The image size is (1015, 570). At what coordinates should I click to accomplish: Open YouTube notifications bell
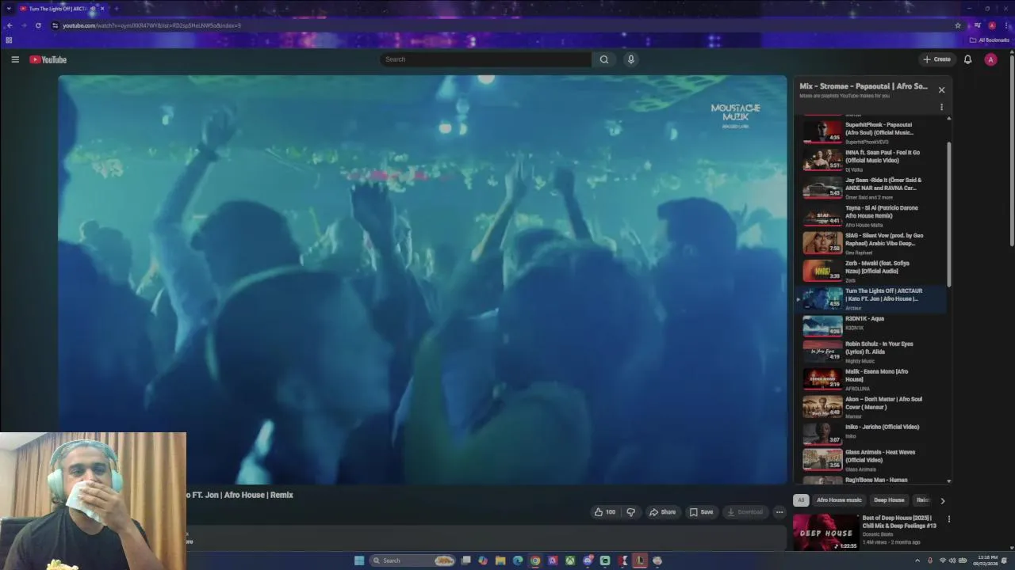pos(967,59)
